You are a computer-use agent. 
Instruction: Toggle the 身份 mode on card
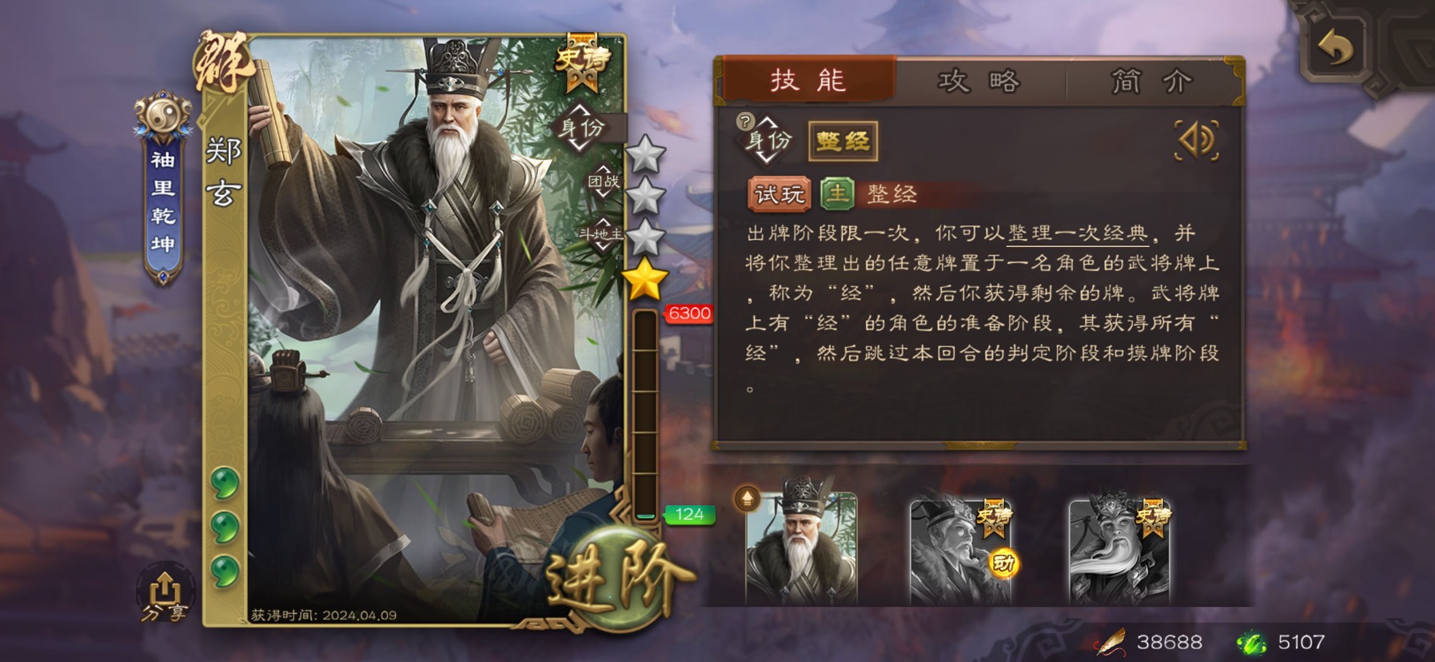pyautogui.click(x=582, y=128)
